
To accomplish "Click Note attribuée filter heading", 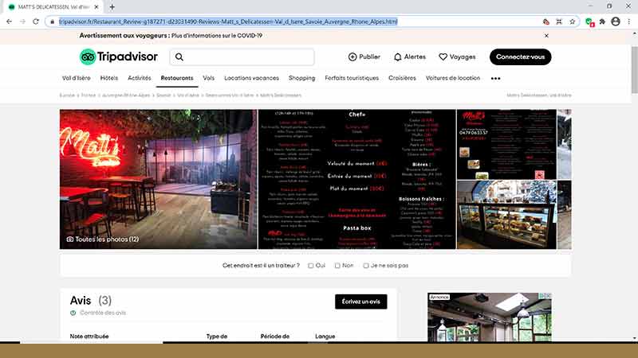I will point(89,337).
